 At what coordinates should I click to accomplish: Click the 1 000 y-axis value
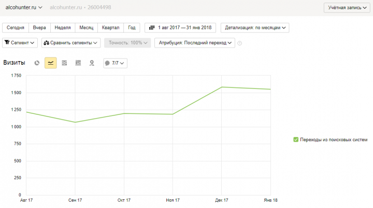pos(16,127)
